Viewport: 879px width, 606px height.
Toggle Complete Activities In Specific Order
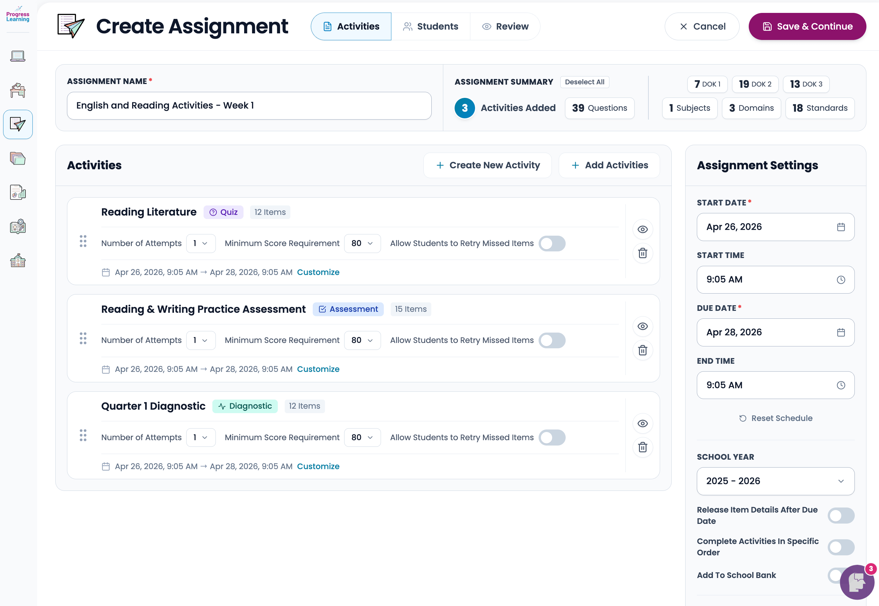pos(841,547)
